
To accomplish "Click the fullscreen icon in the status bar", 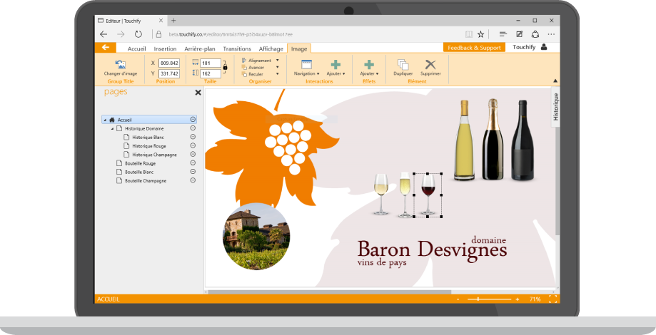I will [x=552, y=299].
